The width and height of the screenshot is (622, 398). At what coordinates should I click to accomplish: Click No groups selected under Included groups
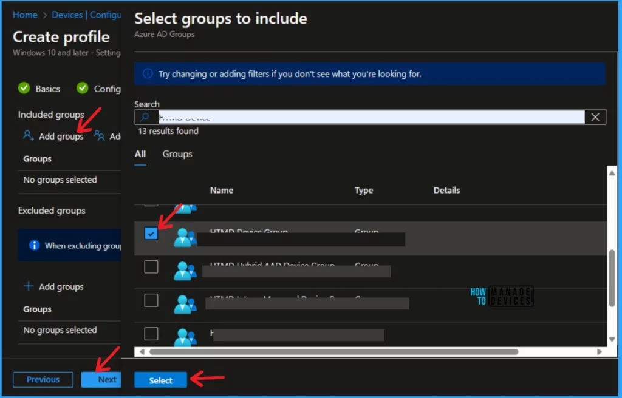(x=60, y=180)
